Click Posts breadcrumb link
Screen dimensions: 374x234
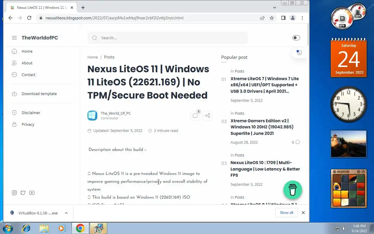click(109, 57)
